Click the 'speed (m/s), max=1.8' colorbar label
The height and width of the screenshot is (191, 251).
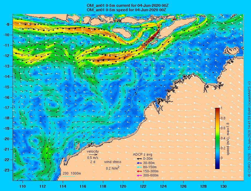[x=228, y=138]
